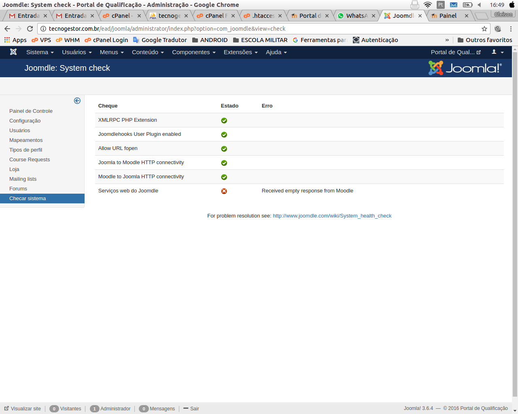Go back using the browser back arrow
This screenshot has height=414, width=518.
pyautogui.click(x=7, y=29)
